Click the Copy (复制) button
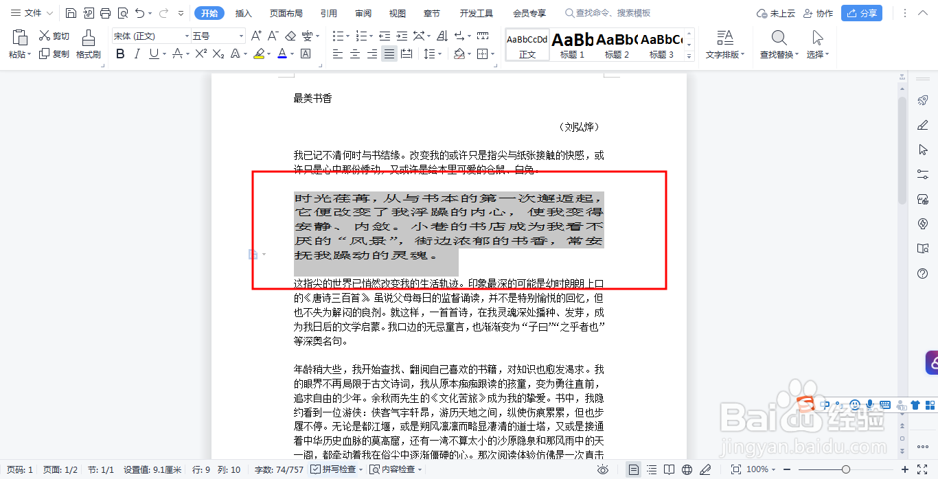The height and width of the screenshot is (479, 938). tap(54, 54)
